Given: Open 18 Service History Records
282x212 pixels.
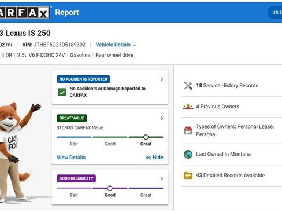Looking at the screenshot, I should point(232,86).
